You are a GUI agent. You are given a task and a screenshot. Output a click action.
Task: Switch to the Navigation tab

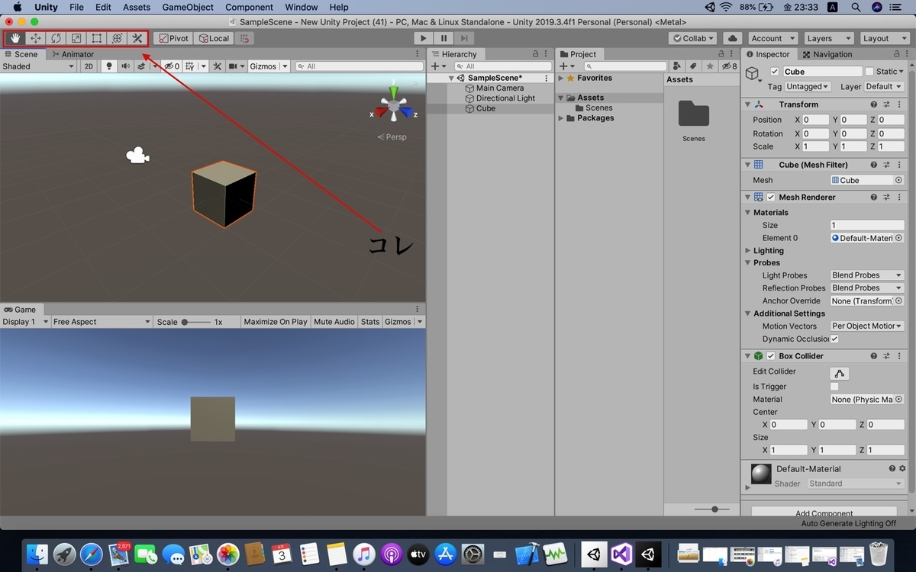826,54
